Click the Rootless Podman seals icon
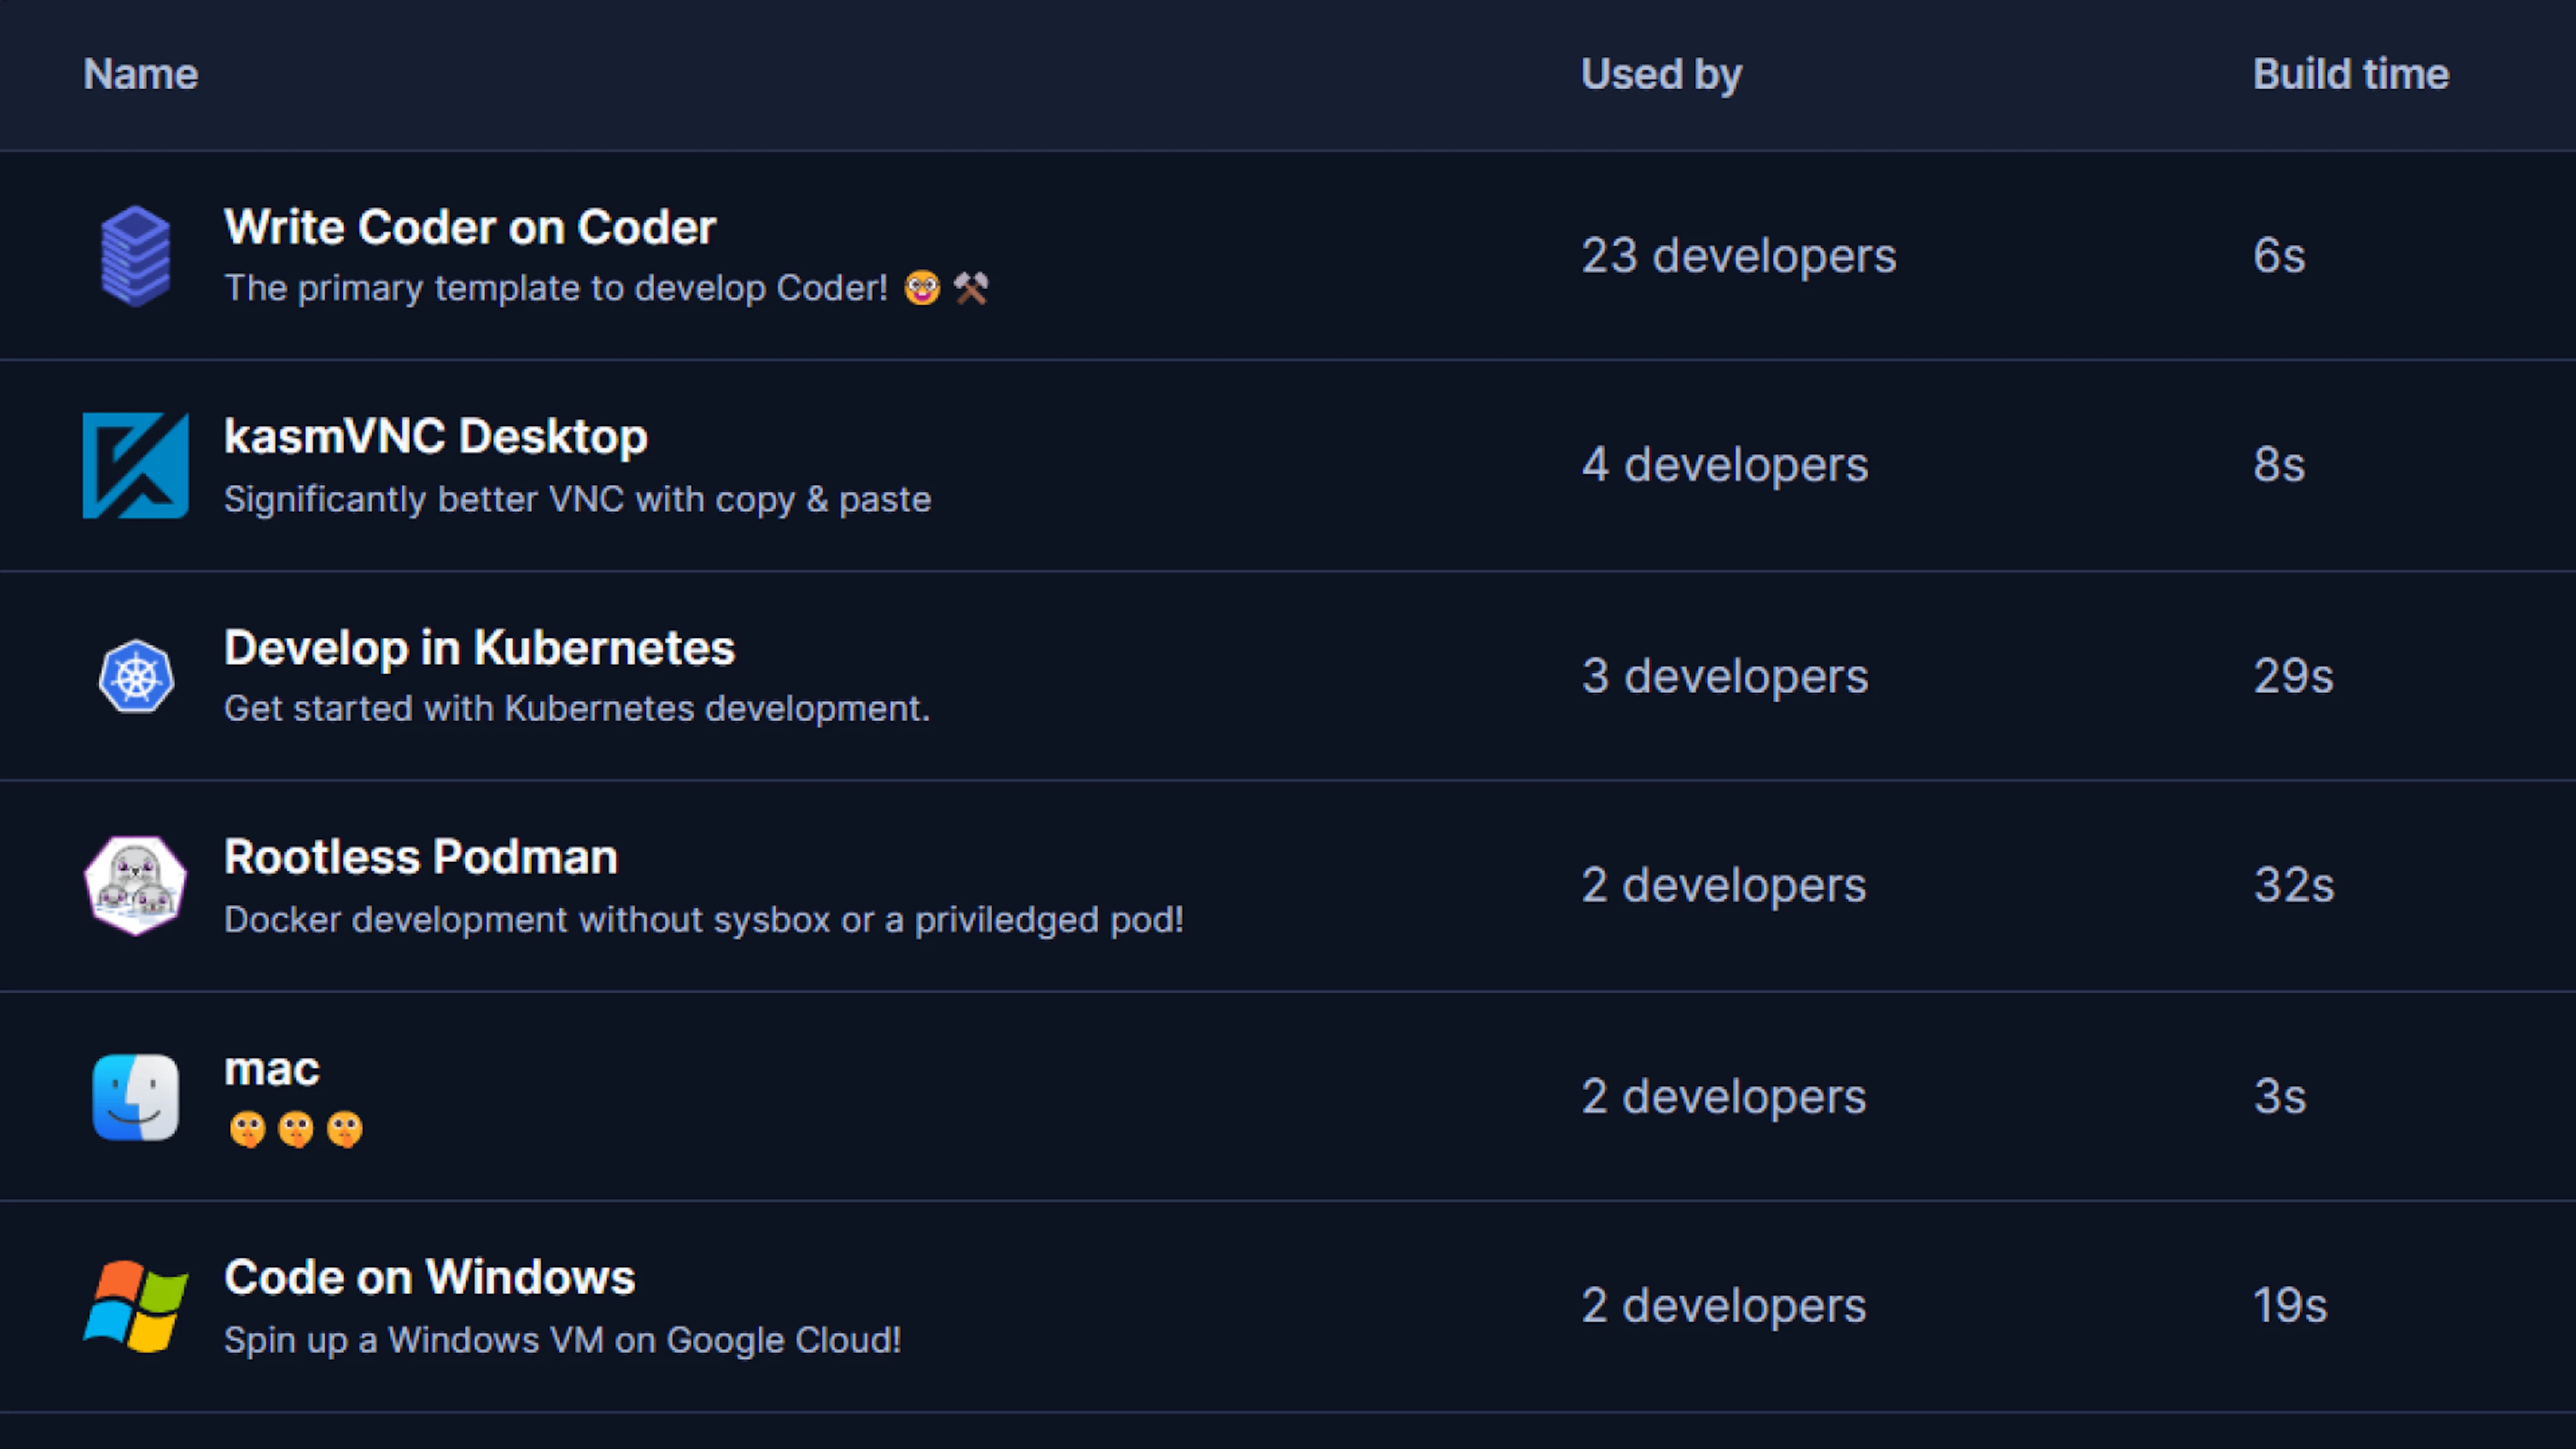The width and height of the screenshot is (2576, 1449). click(135, 886)
